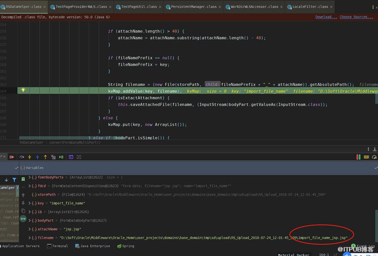
Task: Switch to LocaleFilter.class tab
Action: (310, 7)
